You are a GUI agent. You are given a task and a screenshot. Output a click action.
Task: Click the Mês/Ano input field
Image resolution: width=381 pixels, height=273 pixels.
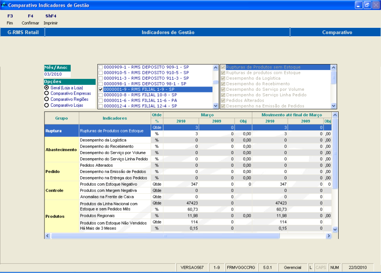click(57, 74)
